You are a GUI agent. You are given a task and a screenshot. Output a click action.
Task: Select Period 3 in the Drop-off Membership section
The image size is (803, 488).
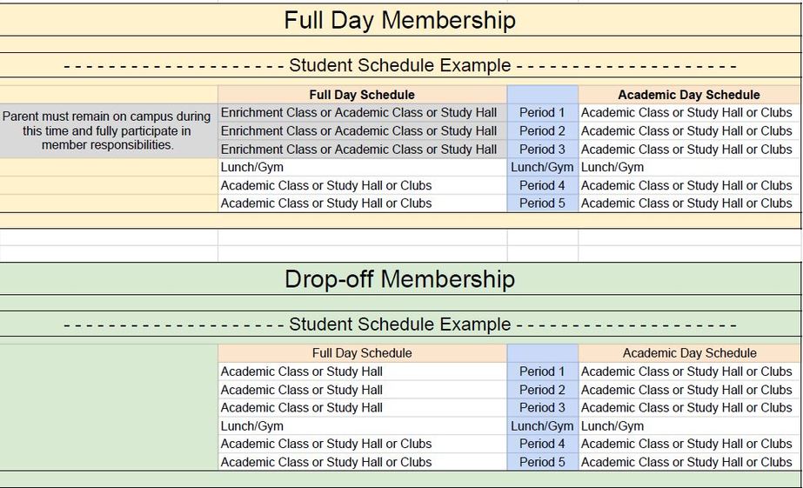542,407
